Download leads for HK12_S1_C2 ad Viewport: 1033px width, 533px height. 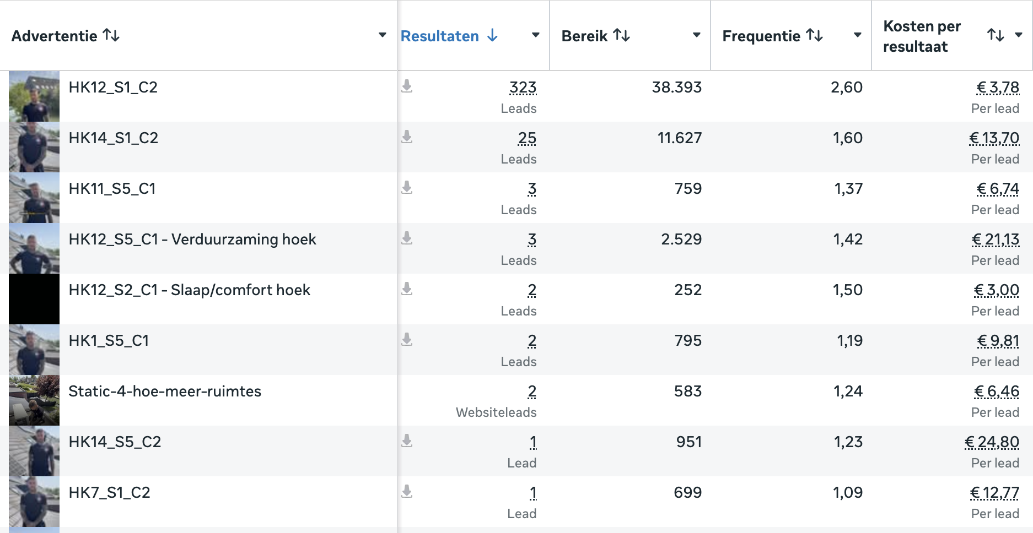click(x=407, y=86)
